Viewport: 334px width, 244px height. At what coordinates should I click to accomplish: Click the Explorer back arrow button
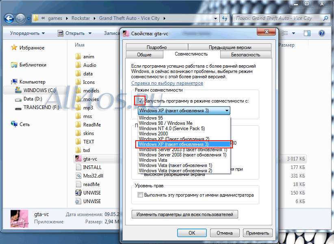pos(9,19)
